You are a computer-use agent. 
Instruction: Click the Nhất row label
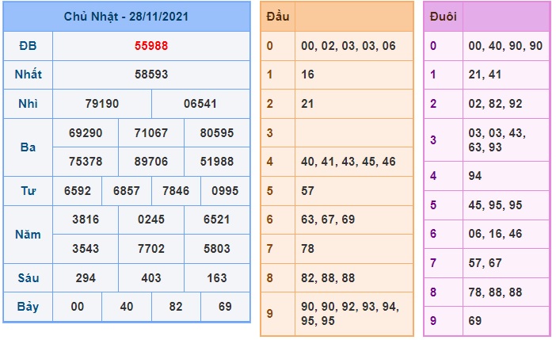pyautogui.click(x=28, y=74)
